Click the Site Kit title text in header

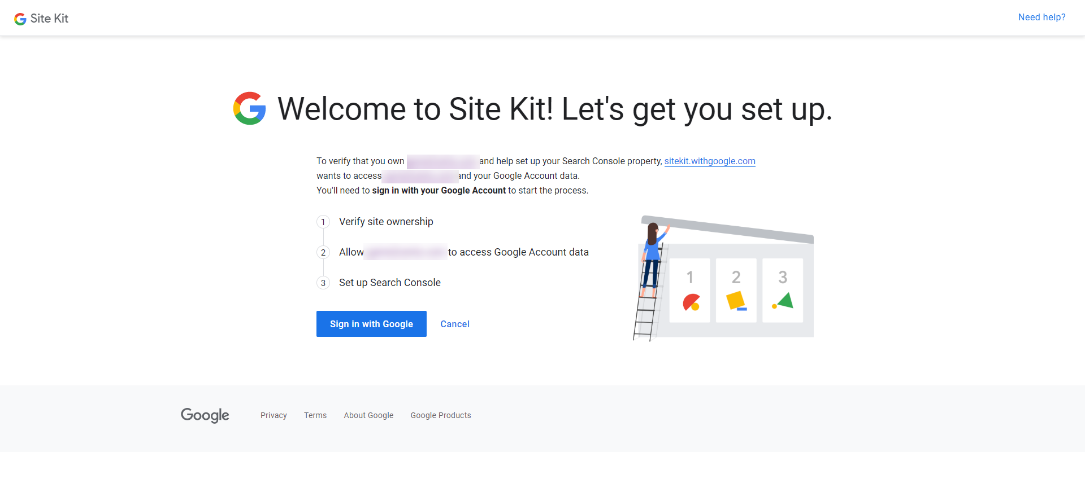pyautogui.click(x=49, y=19)
